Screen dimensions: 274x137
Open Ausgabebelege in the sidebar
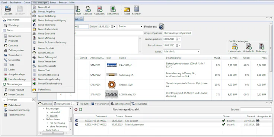coord(16,74)
